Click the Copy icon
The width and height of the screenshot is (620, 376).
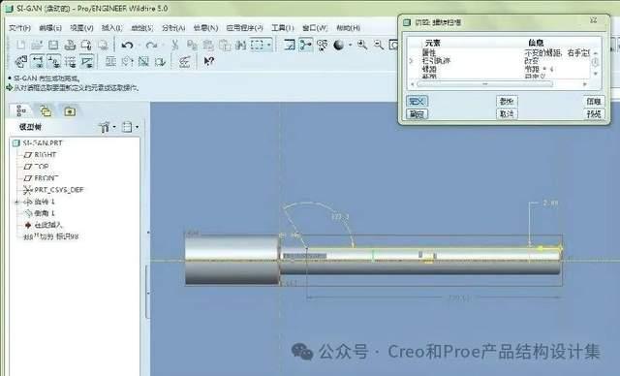(192, 45)
